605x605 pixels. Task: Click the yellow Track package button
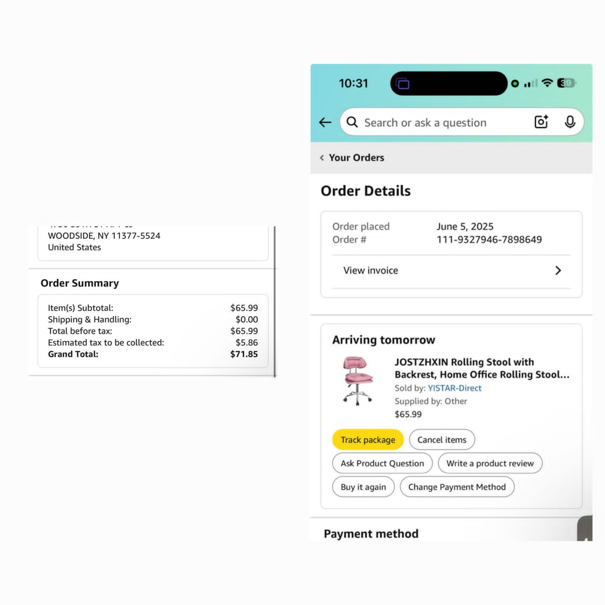click(368, 440)
